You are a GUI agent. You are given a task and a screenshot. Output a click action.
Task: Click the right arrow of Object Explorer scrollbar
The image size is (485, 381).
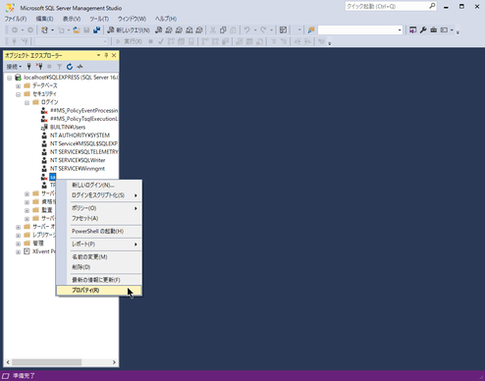point(114,362)
